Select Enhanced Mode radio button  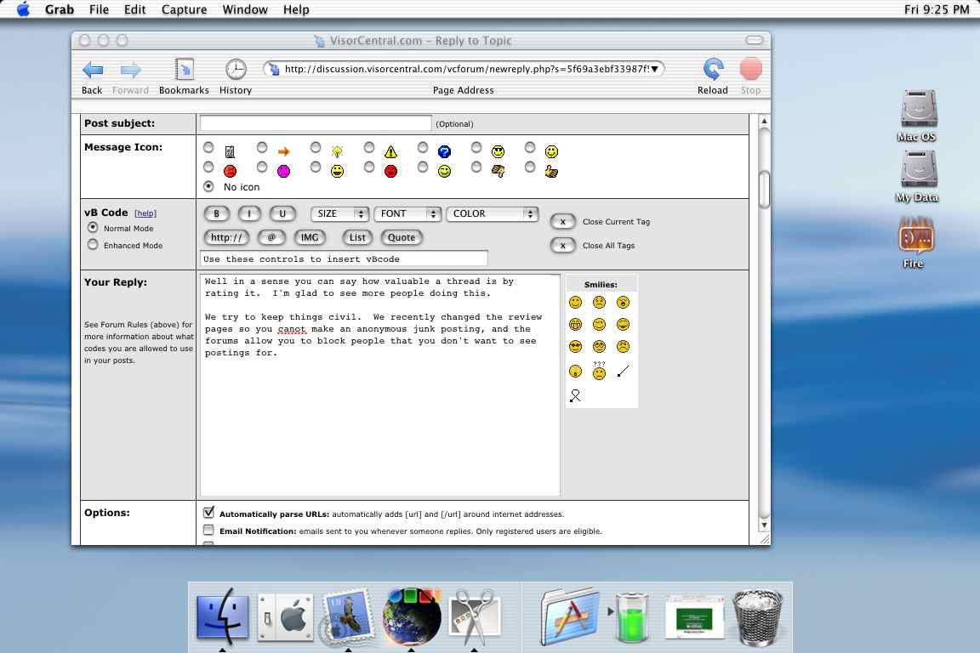pos(94,245)
